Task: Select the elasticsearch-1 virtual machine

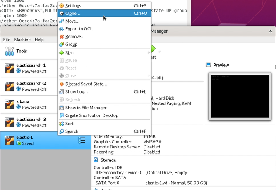Action: coord(29,68)
